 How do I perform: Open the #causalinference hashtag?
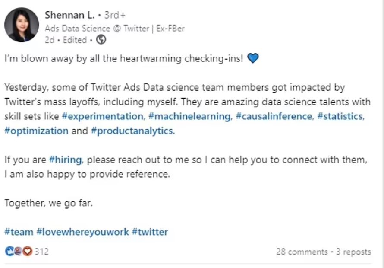pyautogui.click(x=274, y=116)
